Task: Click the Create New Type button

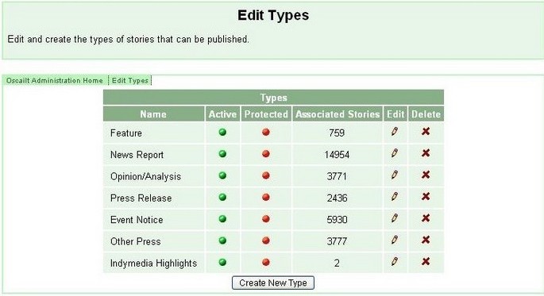Action: pyautogui.click(x=273, y=283)
